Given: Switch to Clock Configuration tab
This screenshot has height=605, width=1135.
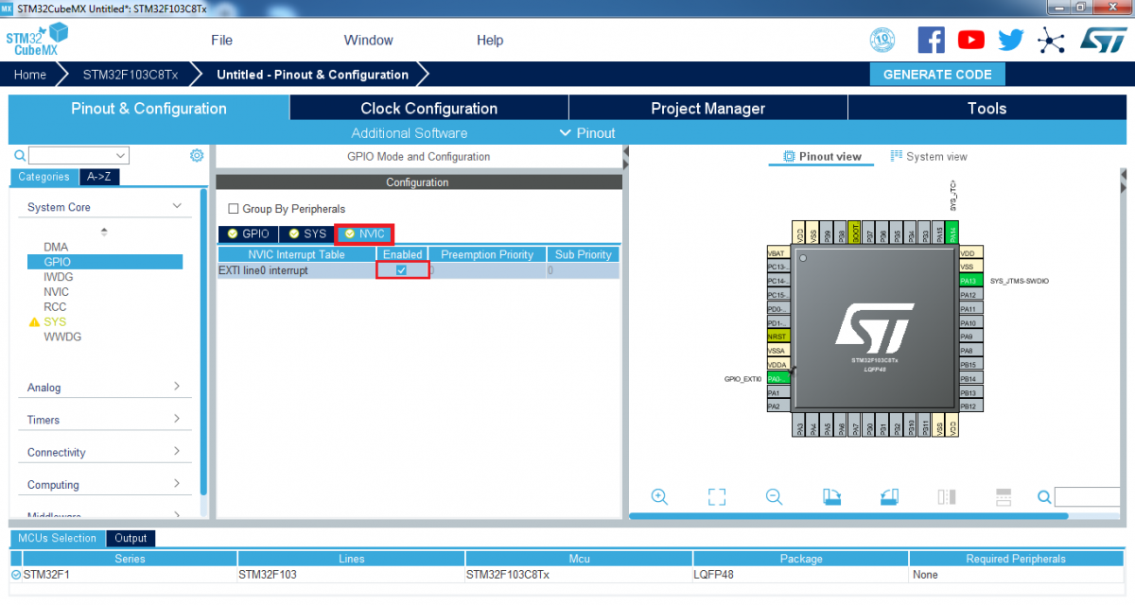Looking at the screenshot, I should coord(428,109).
